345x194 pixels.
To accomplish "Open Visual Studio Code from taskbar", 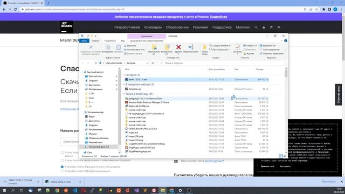I will click(x=74, y=190).
